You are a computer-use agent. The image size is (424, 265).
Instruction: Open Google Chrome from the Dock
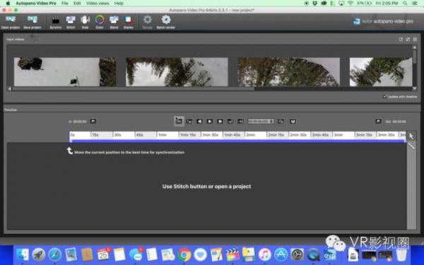[x=184, y=254]
